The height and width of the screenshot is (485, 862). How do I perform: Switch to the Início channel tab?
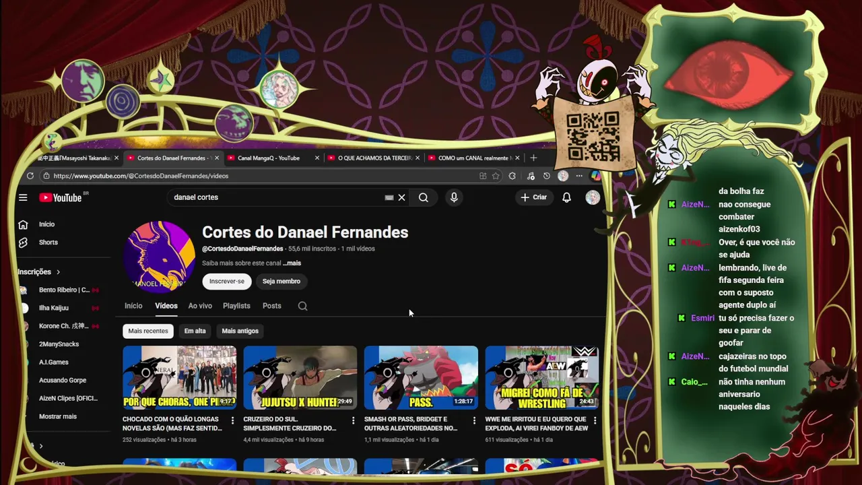(x=133, y=306)
